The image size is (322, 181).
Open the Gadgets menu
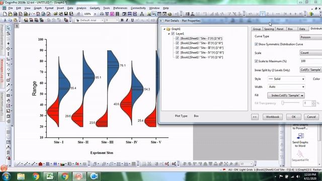point(95,8)
